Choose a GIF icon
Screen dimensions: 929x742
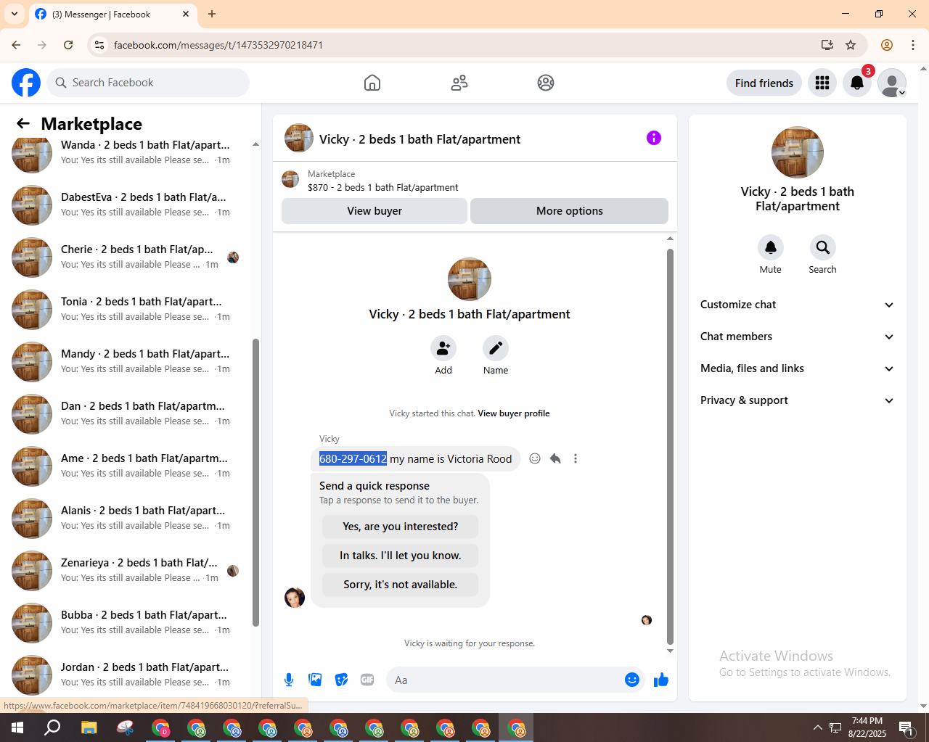click(x=367, y=680)
